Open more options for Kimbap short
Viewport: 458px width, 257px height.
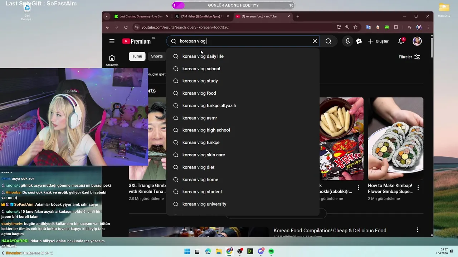coord(418,187)
